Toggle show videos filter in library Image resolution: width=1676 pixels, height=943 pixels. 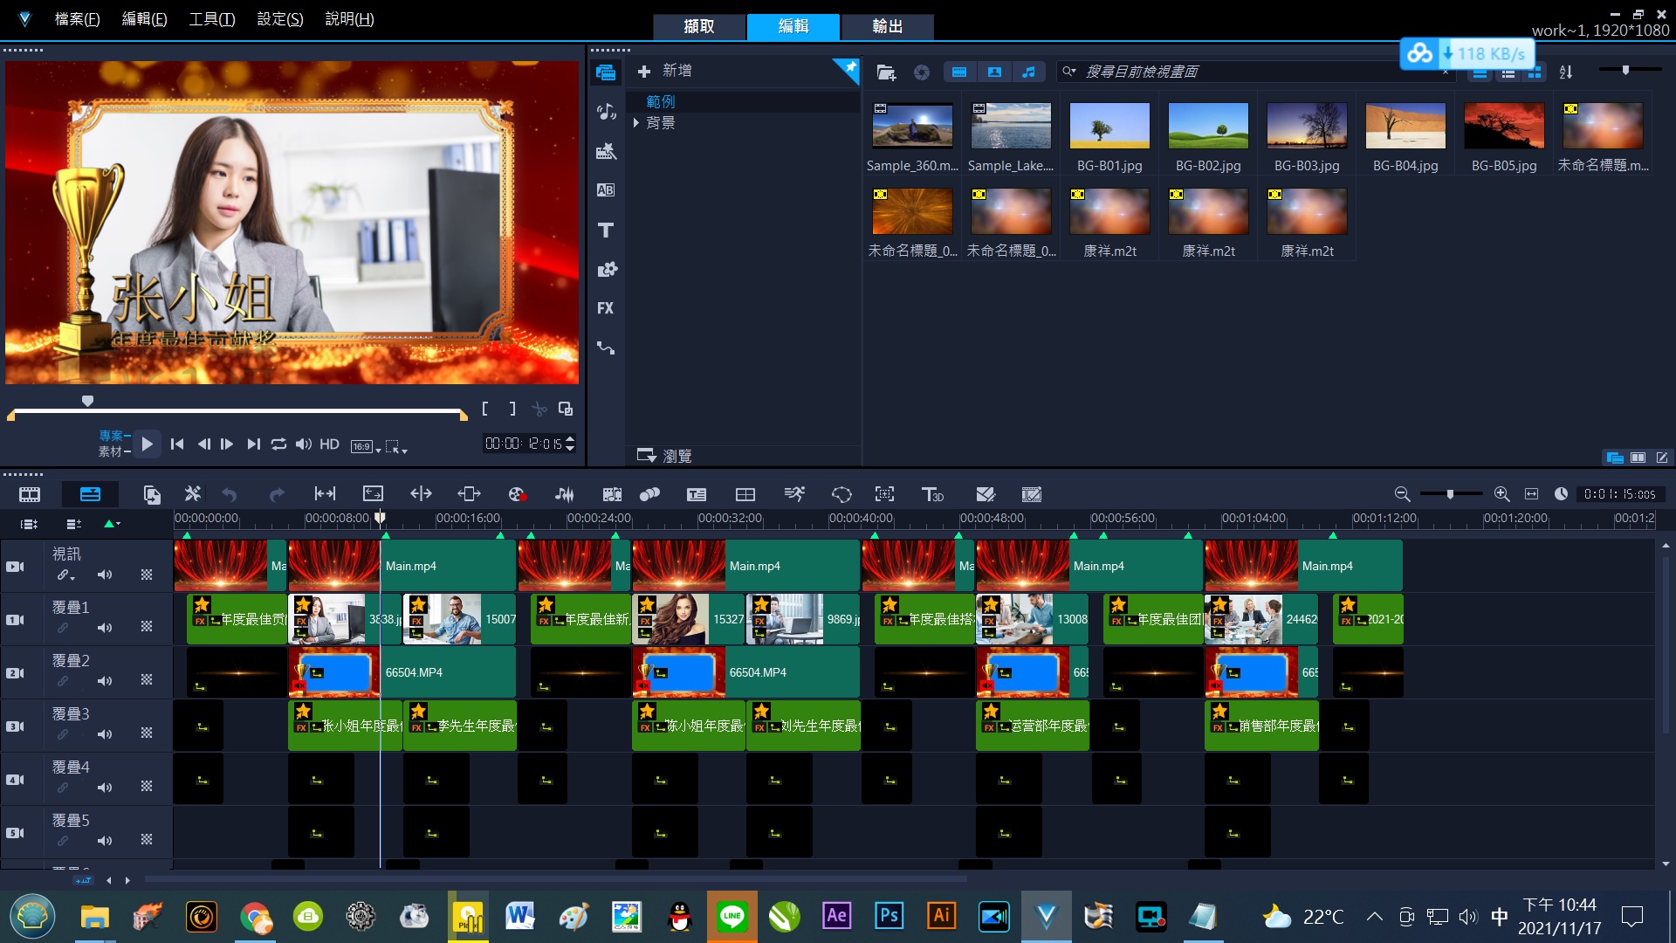pos(959,72)
